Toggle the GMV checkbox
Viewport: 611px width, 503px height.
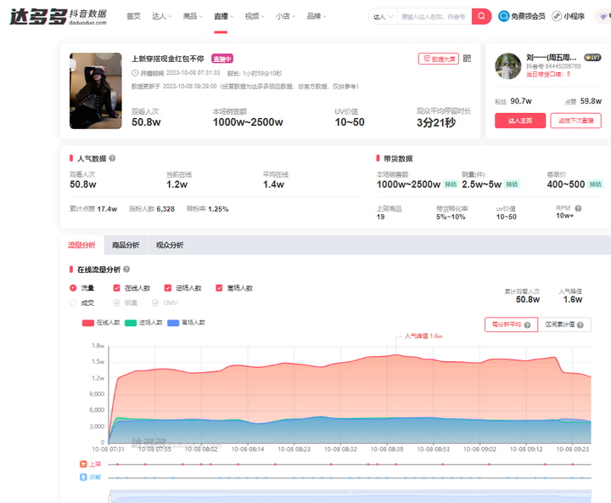click(x=155, y=302)
